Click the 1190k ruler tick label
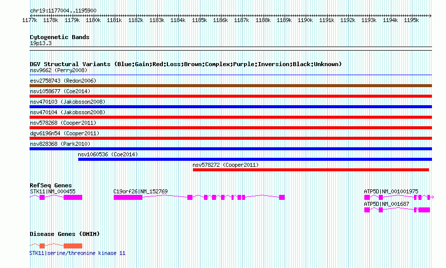The height and width of the screenshot is (268, 446). [305, 20]
